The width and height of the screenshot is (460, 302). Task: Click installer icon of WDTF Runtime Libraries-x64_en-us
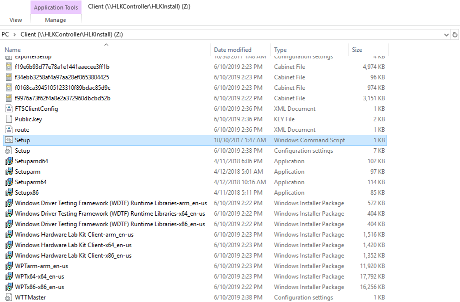pyautogui.click(x=9, y=214)
